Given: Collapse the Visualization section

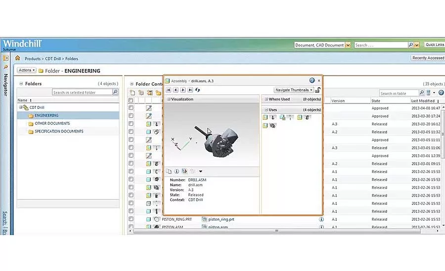Looking at the screenshot, I should point(169,99).
